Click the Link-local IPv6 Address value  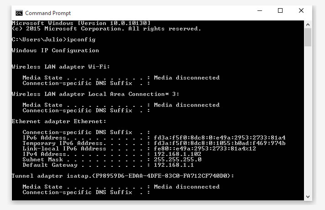point(205,149)
